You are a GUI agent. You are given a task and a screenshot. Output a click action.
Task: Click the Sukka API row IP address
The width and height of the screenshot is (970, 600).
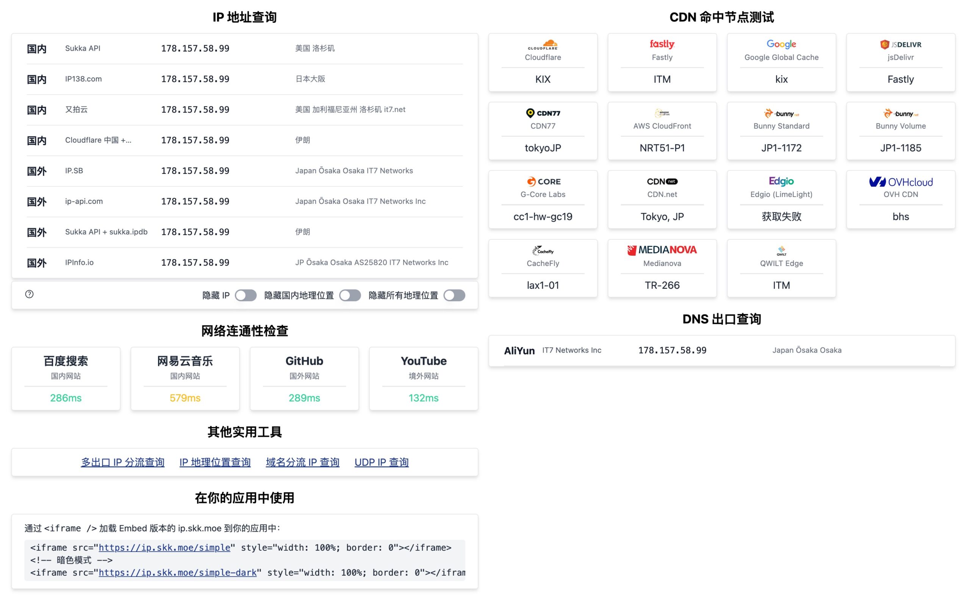195,48
